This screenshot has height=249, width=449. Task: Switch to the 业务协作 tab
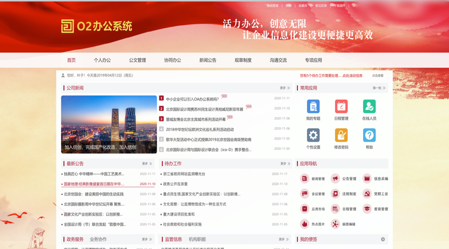(x=98, y=240)
